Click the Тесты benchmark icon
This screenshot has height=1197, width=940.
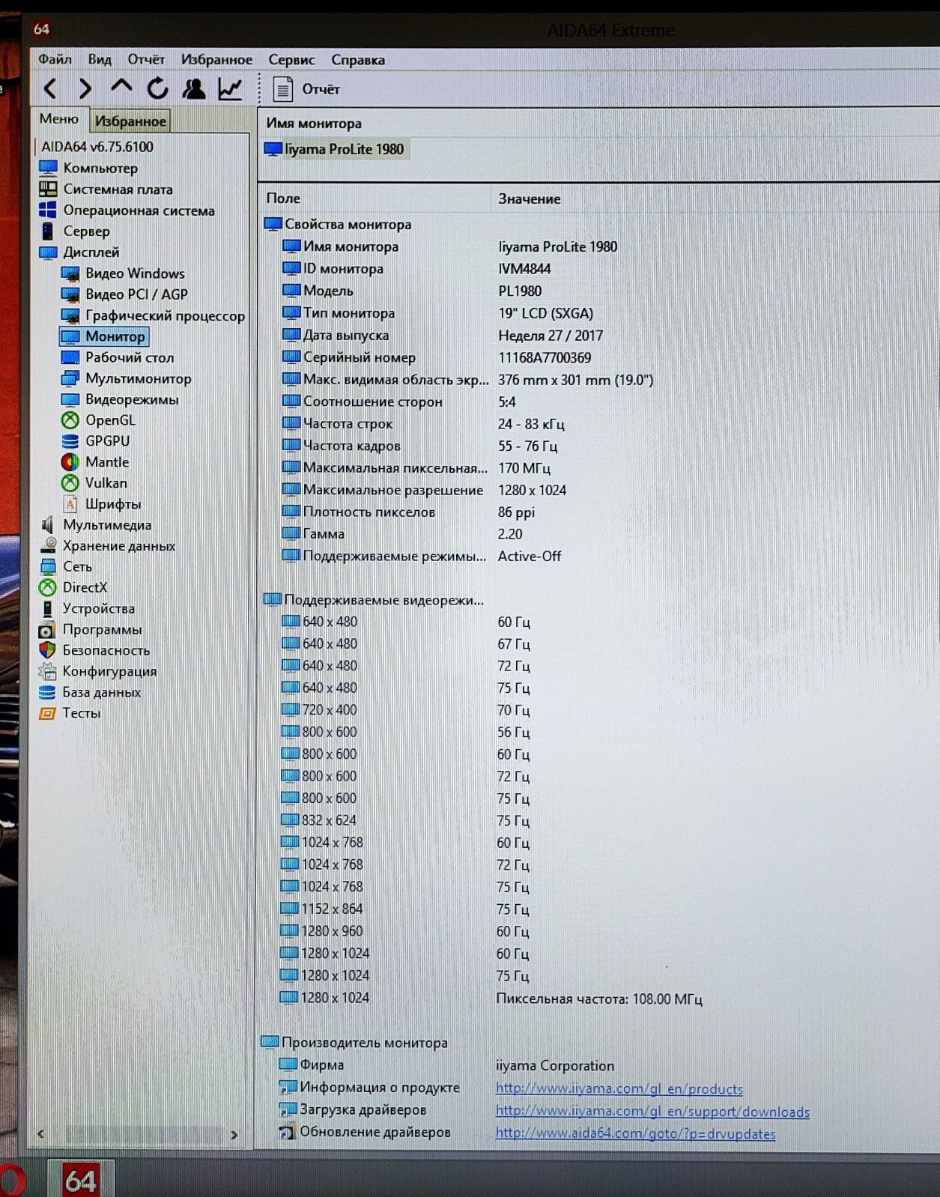click(47, 713)
